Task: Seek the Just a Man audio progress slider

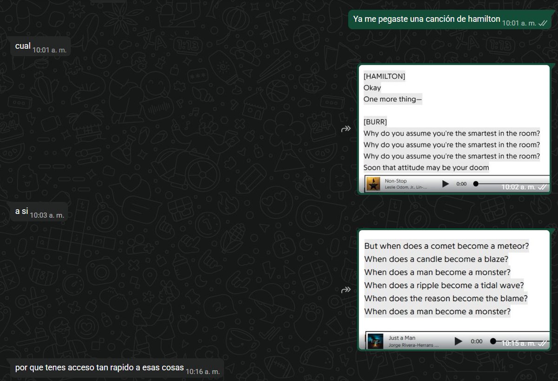Action: tap(519, 341)
